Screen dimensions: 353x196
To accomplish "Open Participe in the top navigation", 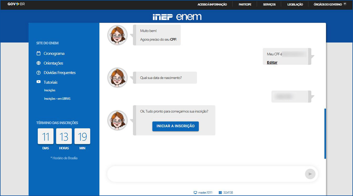I will [x=245, y=4].
